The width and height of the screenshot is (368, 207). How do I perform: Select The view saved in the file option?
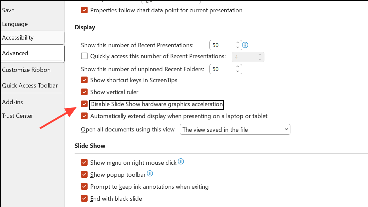(x=235, y=129)
